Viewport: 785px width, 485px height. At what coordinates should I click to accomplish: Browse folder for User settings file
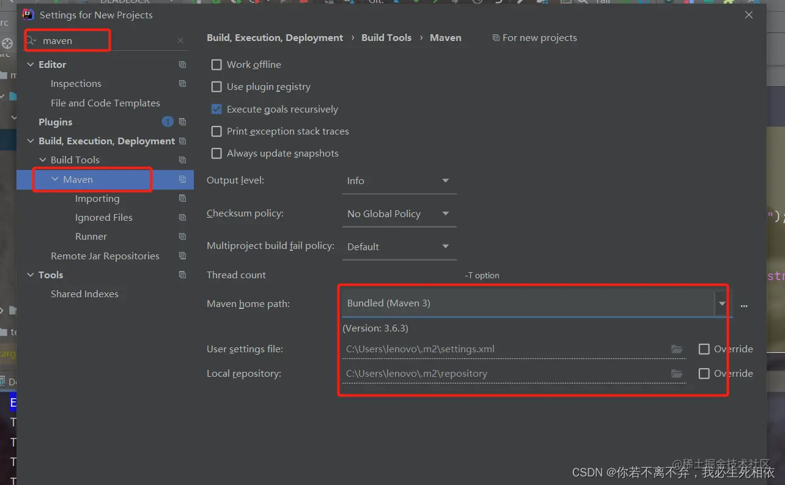(x=677, y=349)
